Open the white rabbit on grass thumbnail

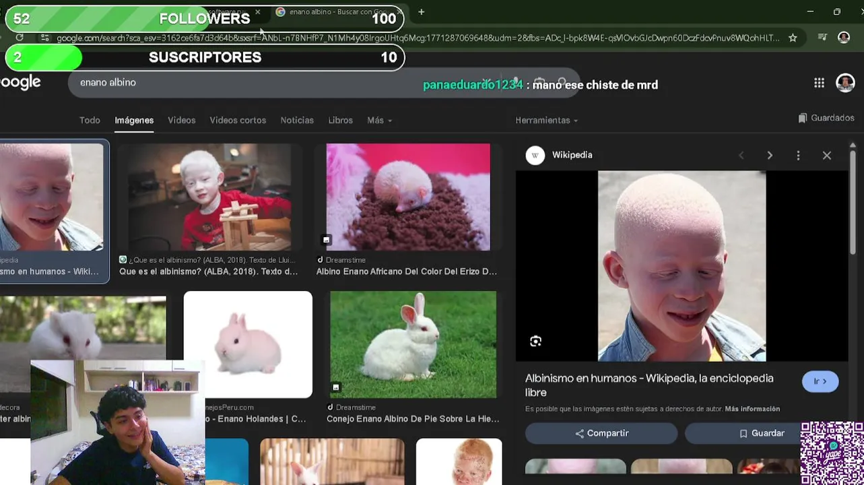(413, 344)
